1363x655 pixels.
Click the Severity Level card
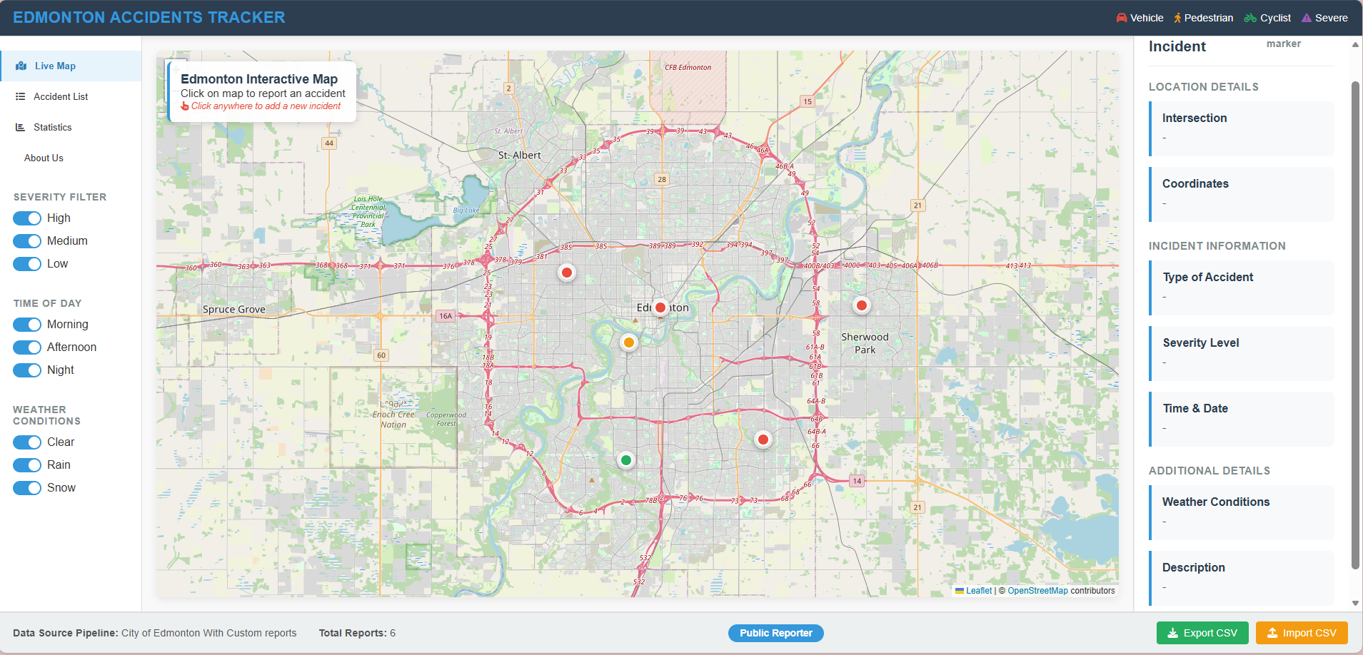pos(1242,353)
